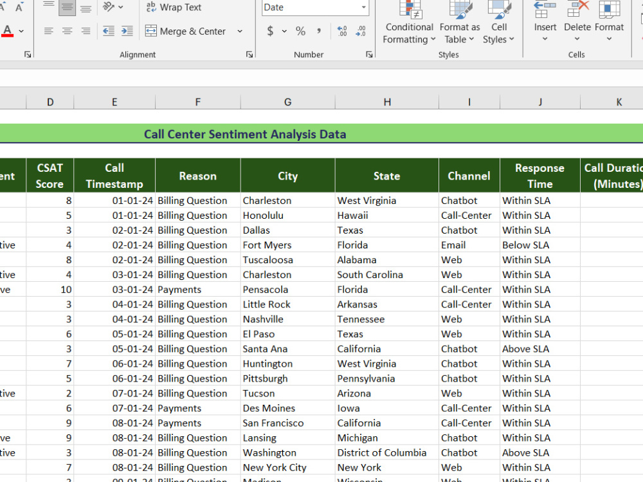643x482 pixels.
Task: Select the Honolulu city cell
Action: point(288,216)
